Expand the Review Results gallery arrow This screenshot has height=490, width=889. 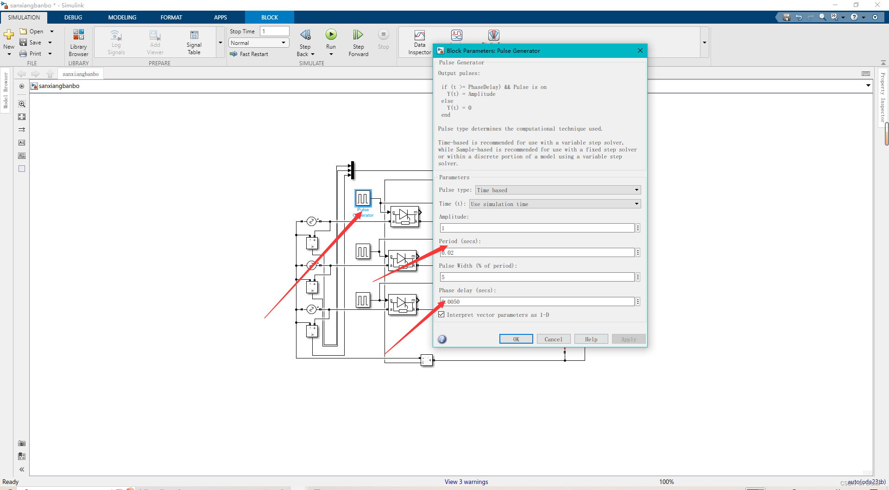click(705, 42)
